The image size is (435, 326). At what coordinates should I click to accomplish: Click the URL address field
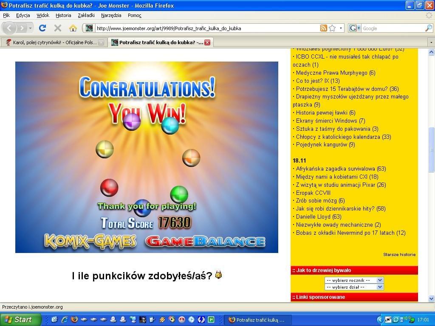[x=207, y=28]
